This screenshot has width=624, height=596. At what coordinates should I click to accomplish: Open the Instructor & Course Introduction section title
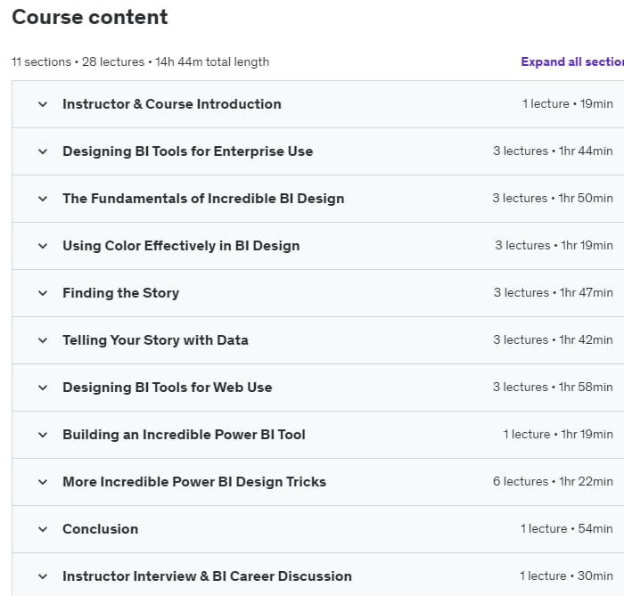[x=172, y=103]
